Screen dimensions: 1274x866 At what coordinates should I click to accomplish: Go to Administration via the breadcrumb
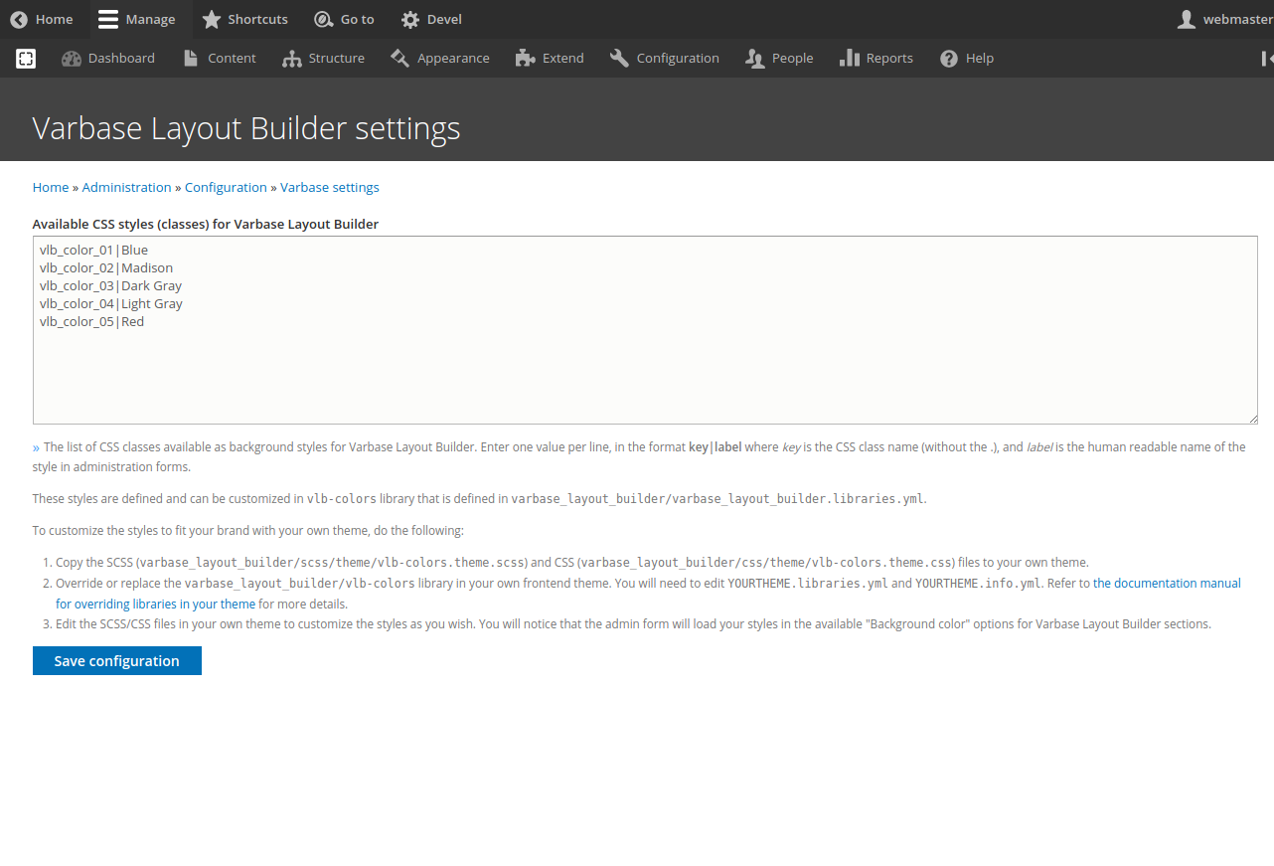[126, 187]
